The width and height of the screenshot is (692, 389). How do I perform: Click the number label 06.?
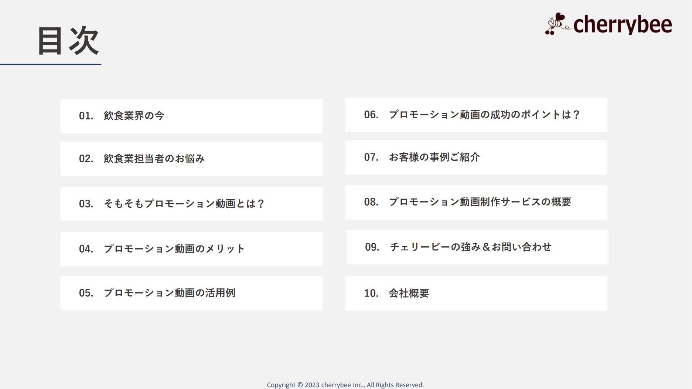tap(371, 115)
